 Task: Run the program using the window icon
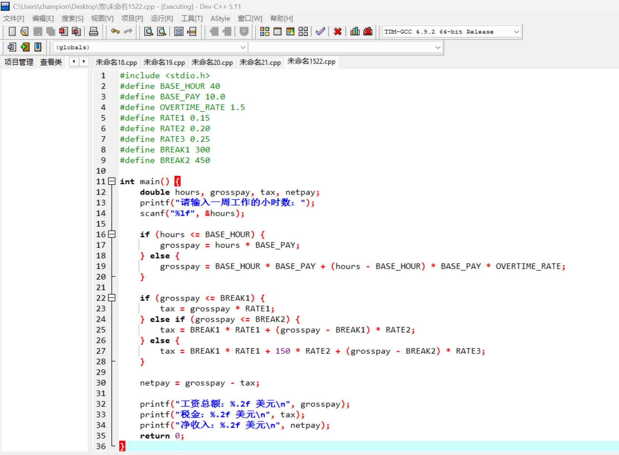(278, 32)
